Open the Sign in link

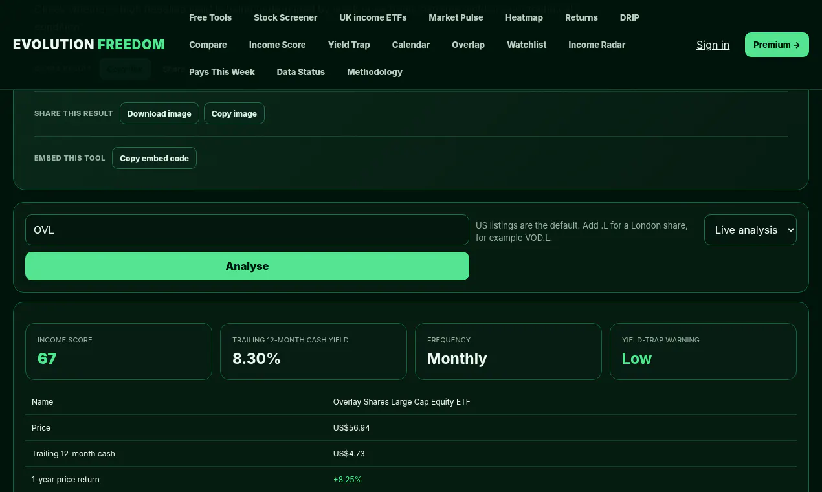713,45
